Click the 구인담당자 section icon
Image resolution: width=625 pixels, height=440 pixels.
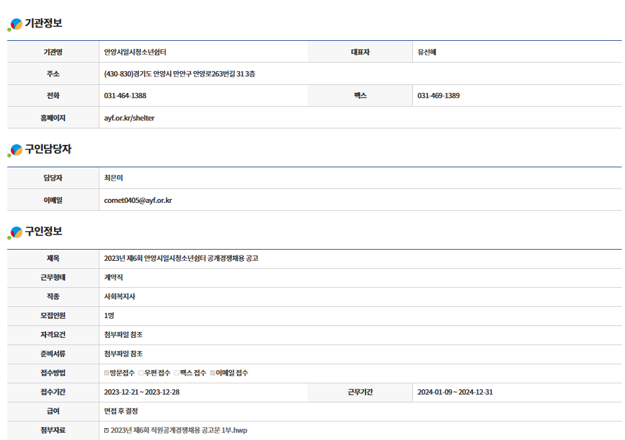pos(14,151)
